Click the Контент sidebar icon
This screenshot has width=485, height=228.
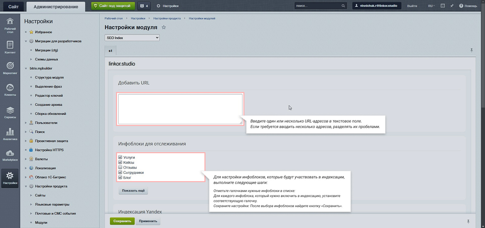10,45
